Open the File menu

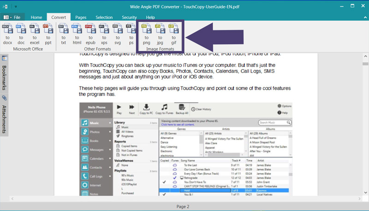coord(12,17)
